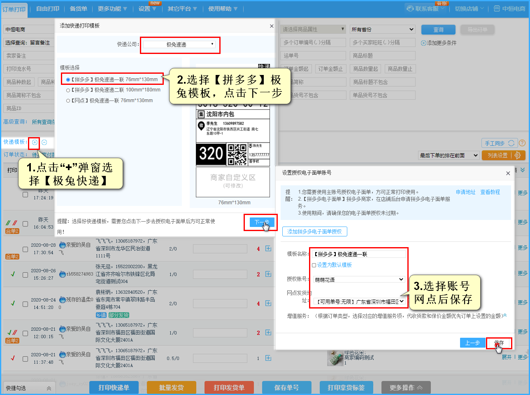Click the 上一步 button
Viewport: 530px width, 395px height.
coord(472,343)
